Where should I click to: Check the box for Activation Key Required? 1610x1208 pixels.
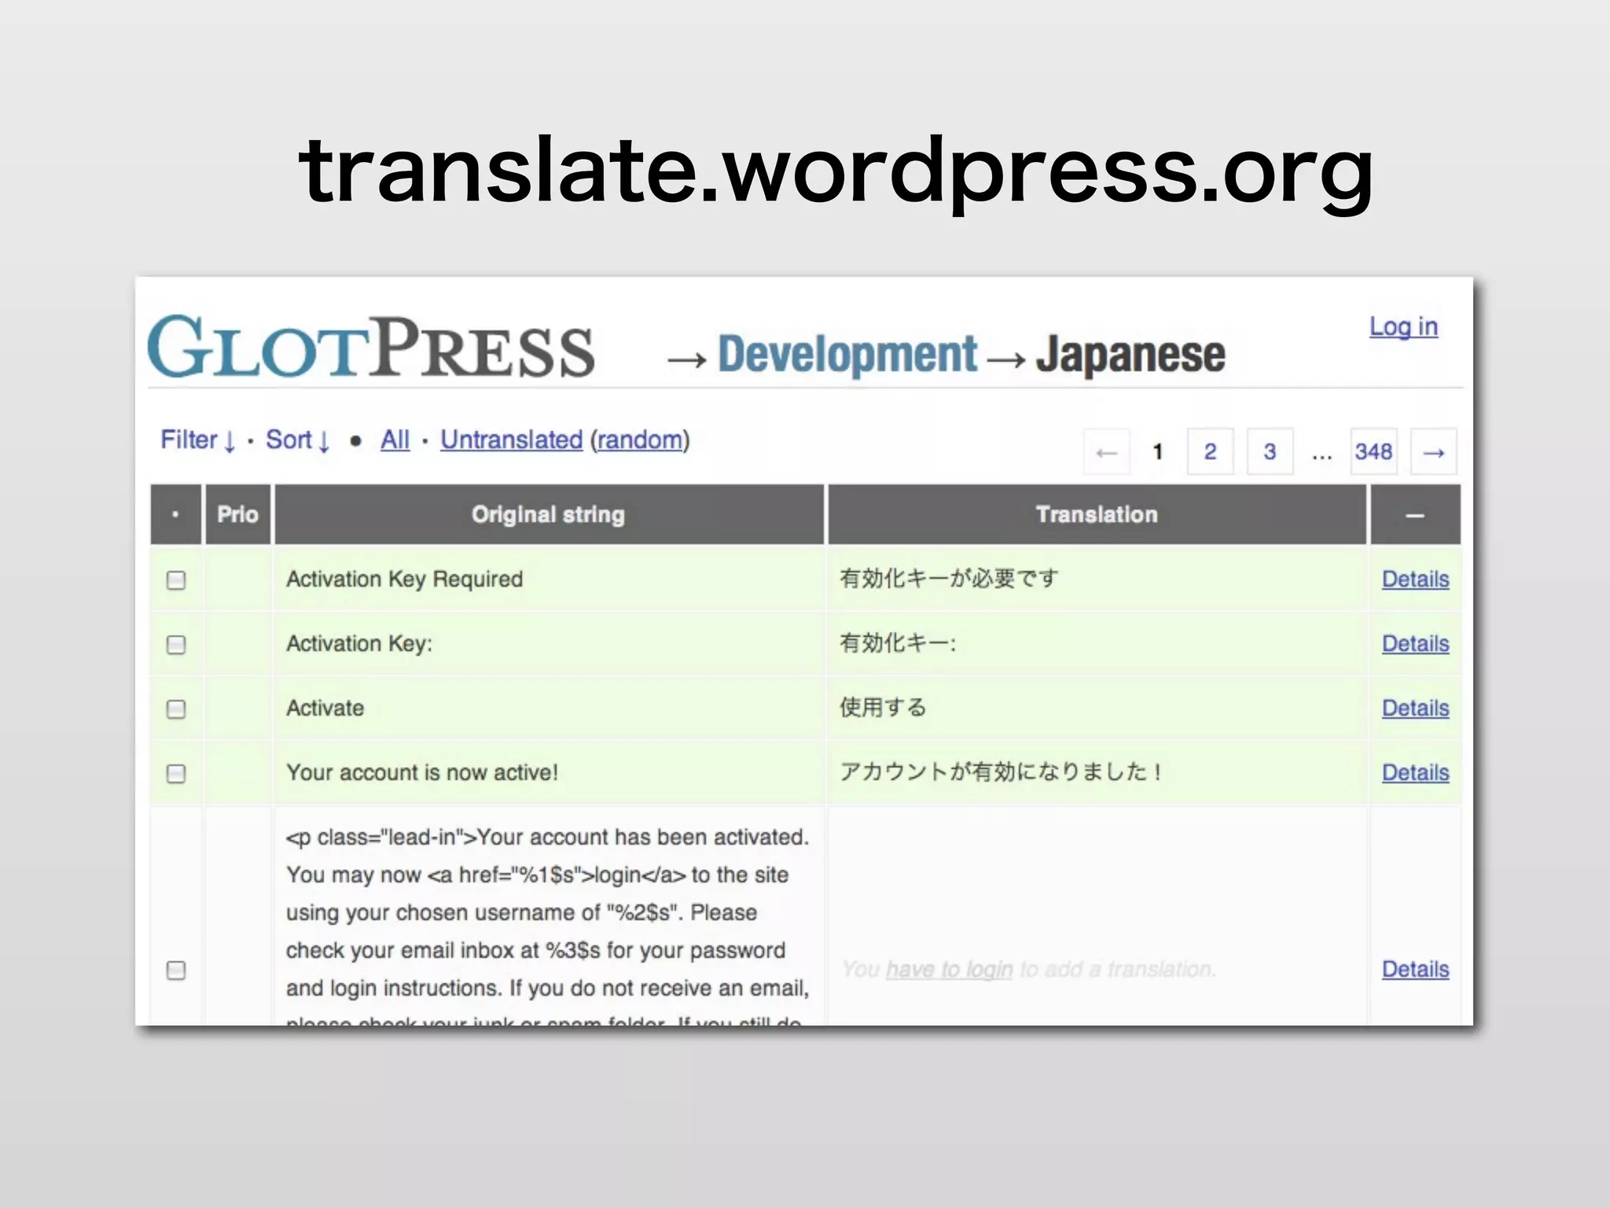[176, 580]
